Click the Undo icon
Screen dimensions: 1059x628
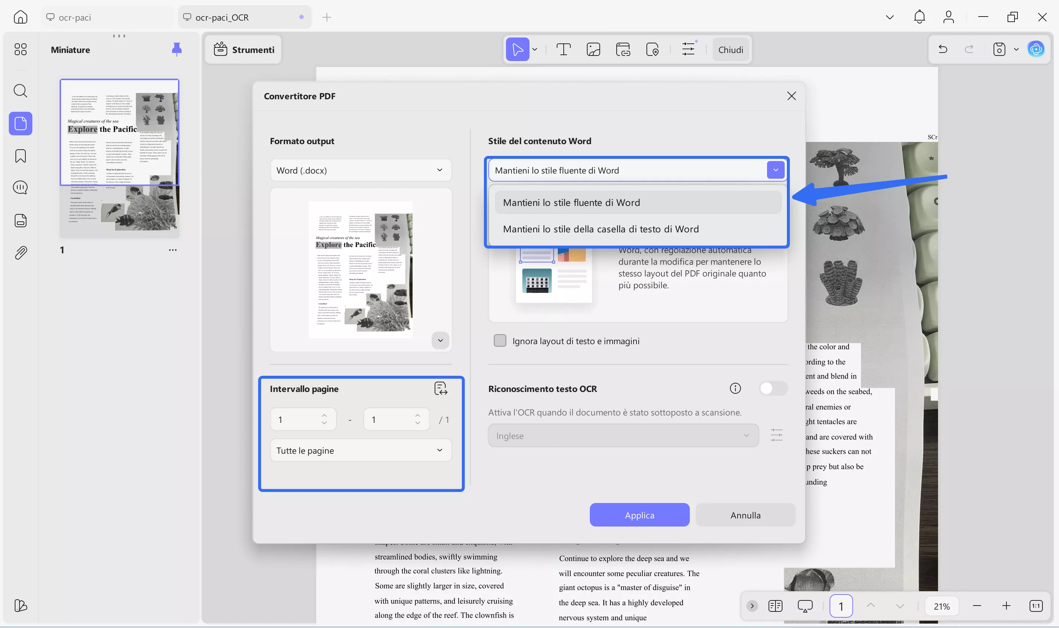point(943,49)
